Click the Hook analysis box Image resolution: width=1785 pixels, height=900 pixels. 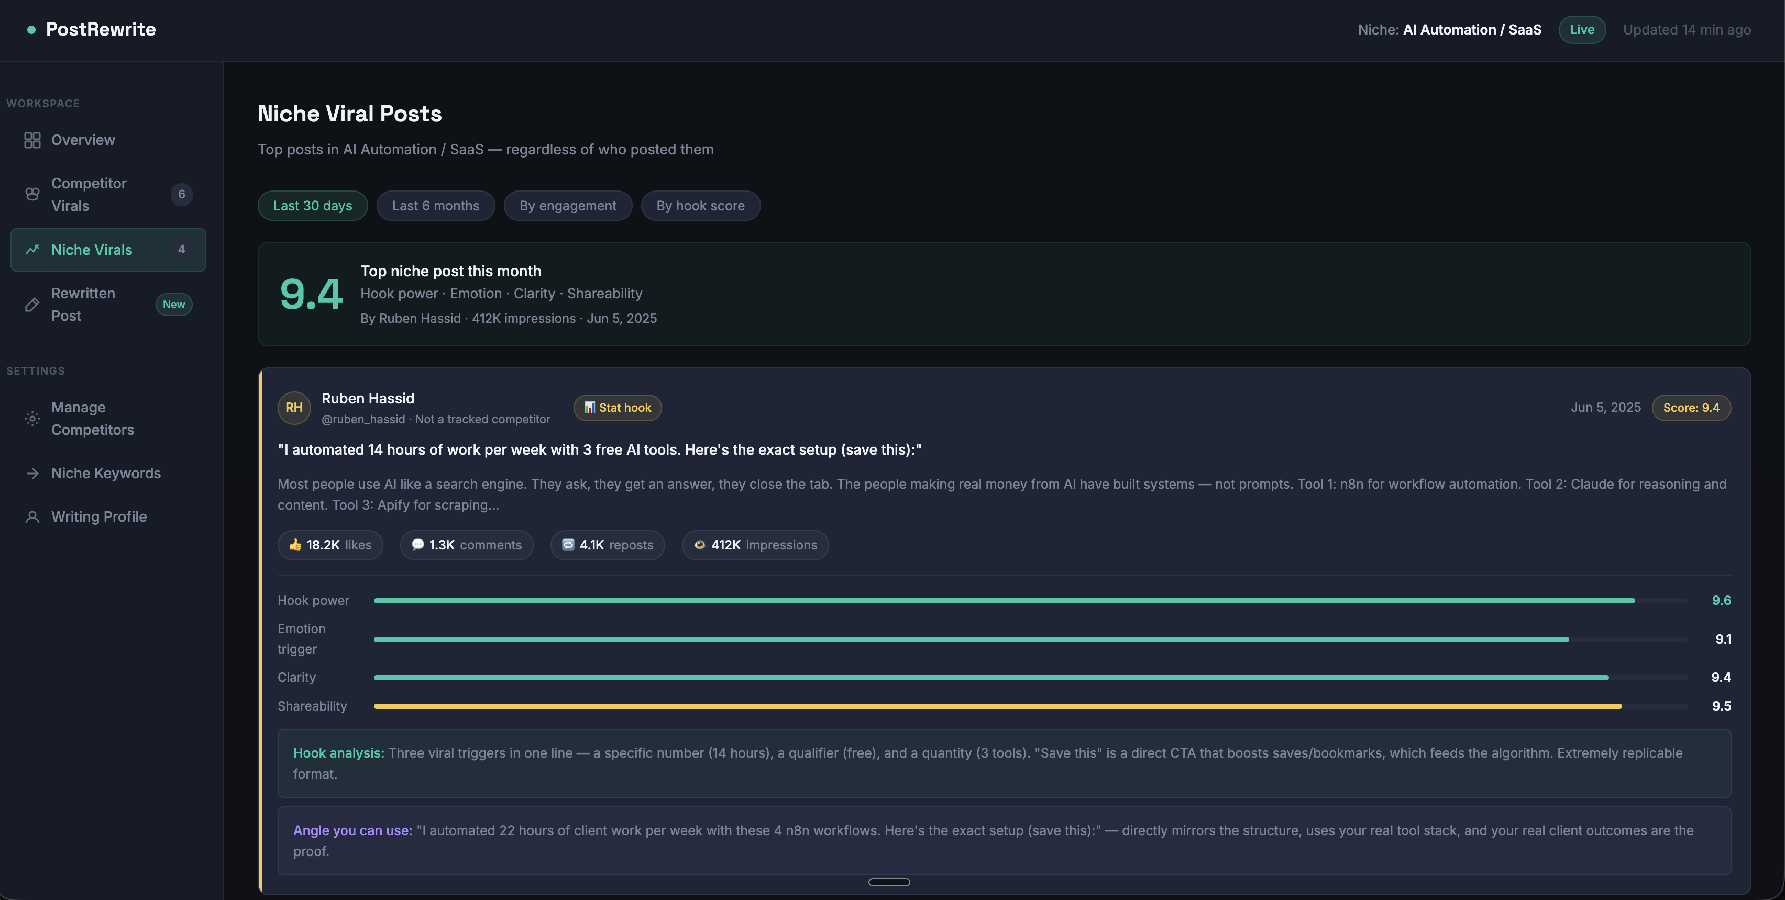tap(1004, 763)
